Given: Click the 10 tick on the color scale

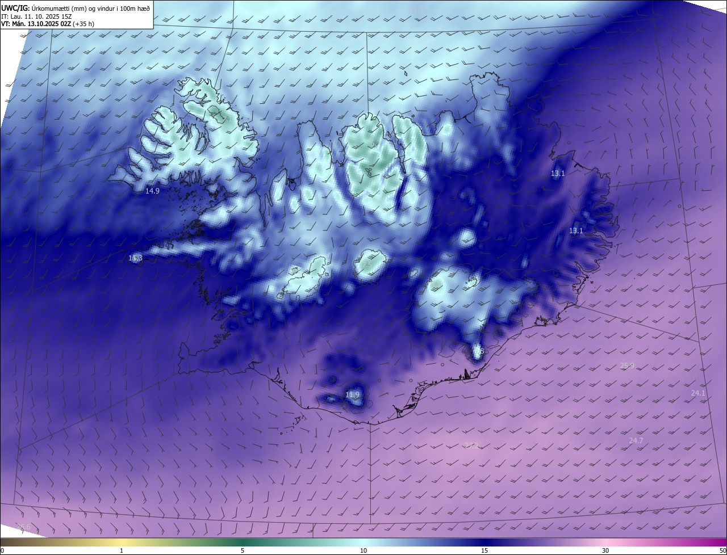Looking at the screenshot, I should point(363,550).
